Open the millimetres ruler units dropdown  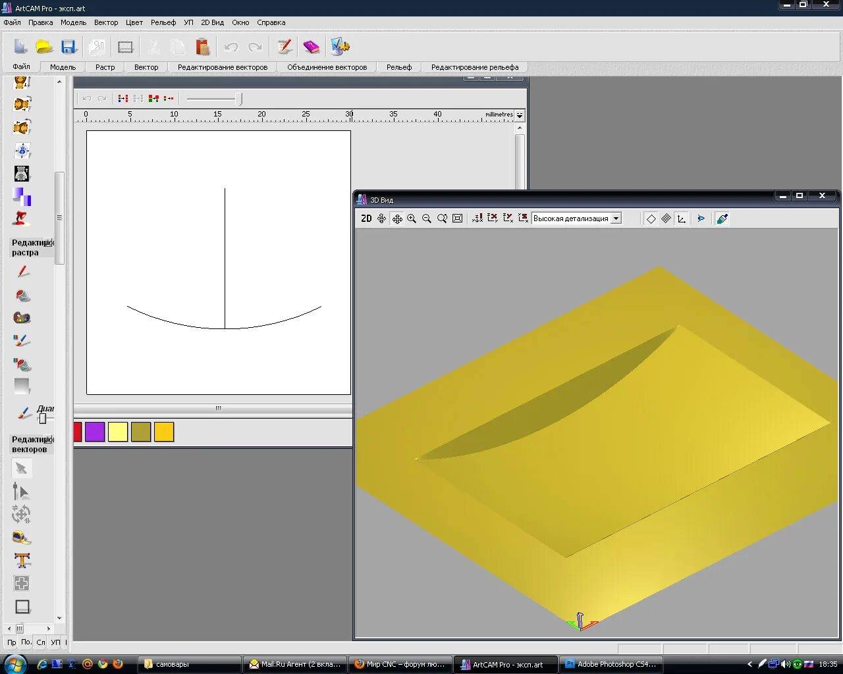click(x=520, y=115)
